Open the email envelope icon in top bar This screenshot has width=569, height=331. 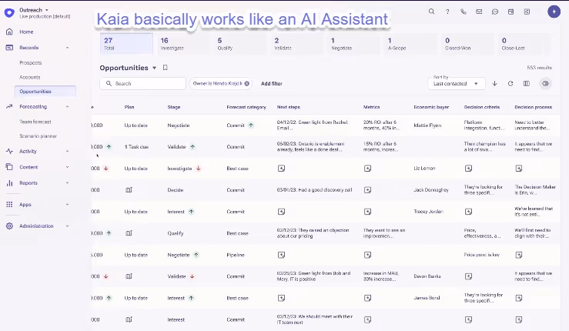[x=479, y=12]
